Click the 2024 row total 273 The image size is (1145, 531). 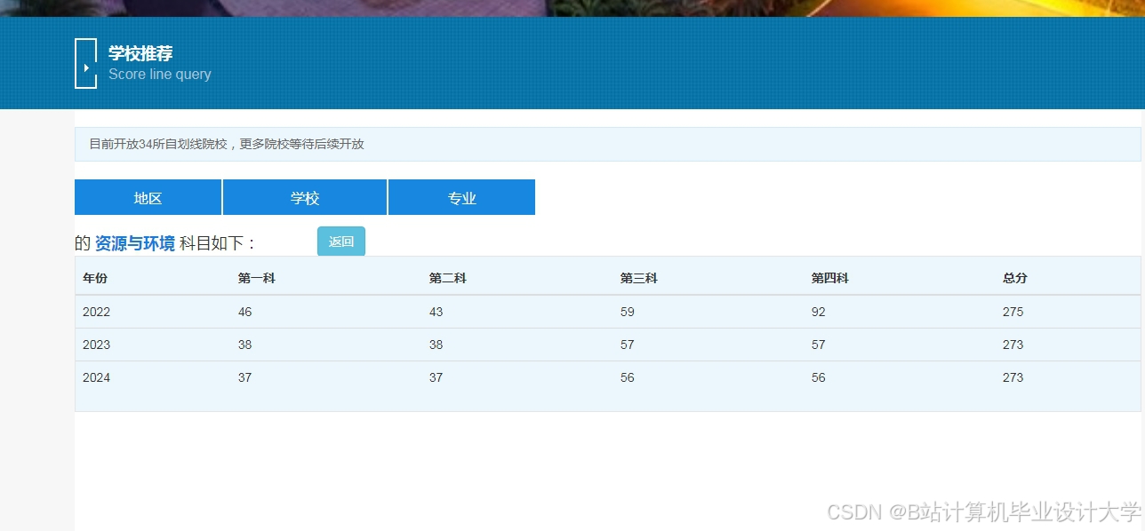click(x=1013, y=377)
